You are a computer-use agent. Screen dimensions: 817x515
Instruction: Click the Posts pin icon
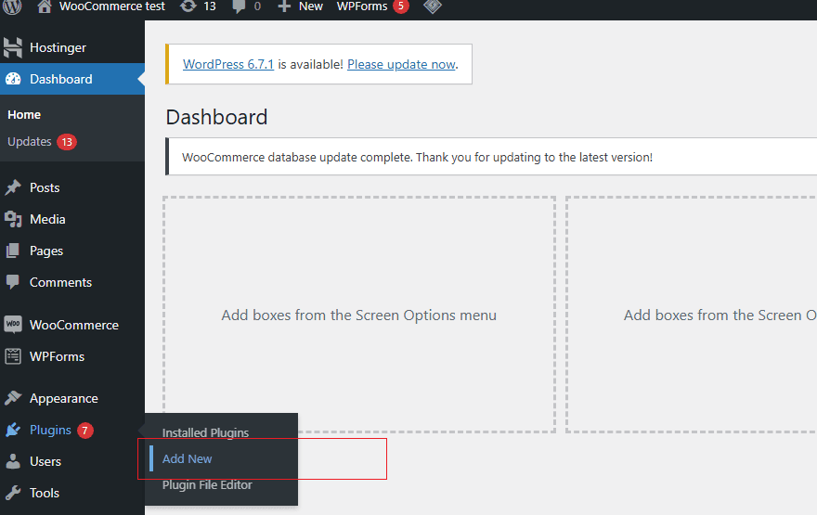tap(13, 187)
